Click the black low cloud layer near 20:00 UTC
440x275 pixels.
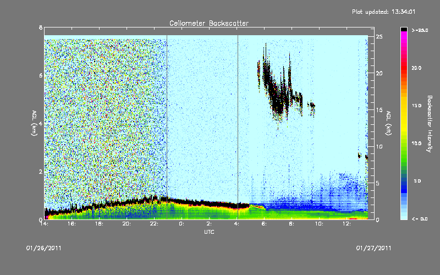127,202
